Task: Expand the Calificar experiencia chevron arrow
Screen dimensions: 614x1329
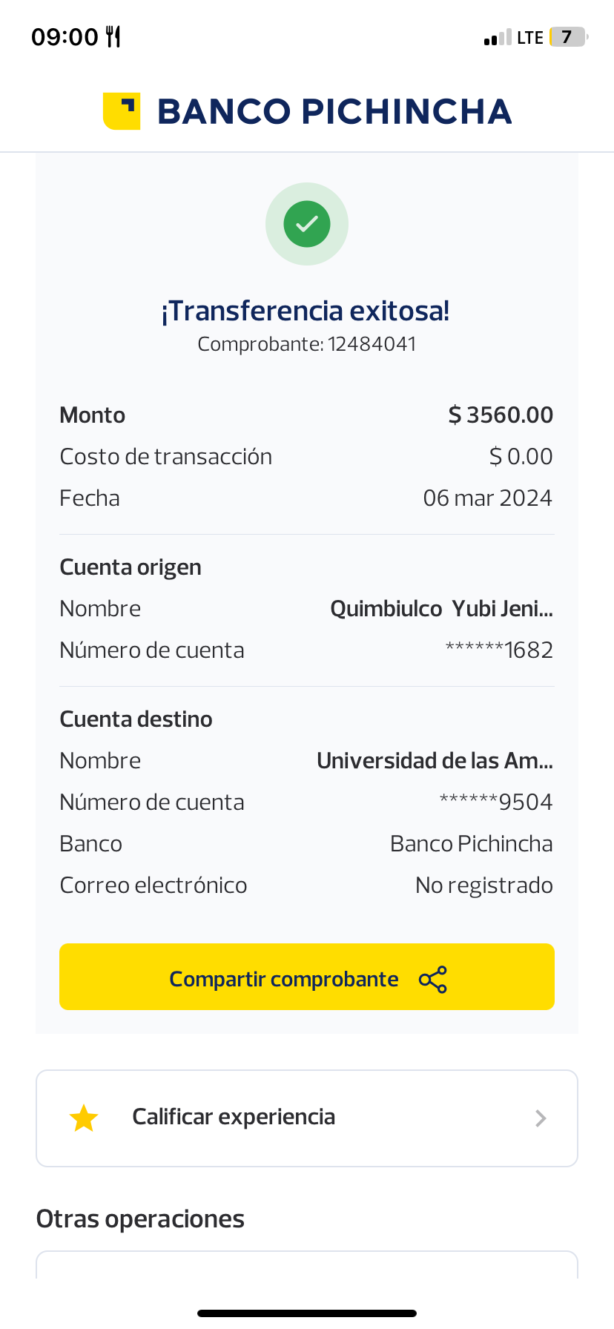Action: (541, 1118)
